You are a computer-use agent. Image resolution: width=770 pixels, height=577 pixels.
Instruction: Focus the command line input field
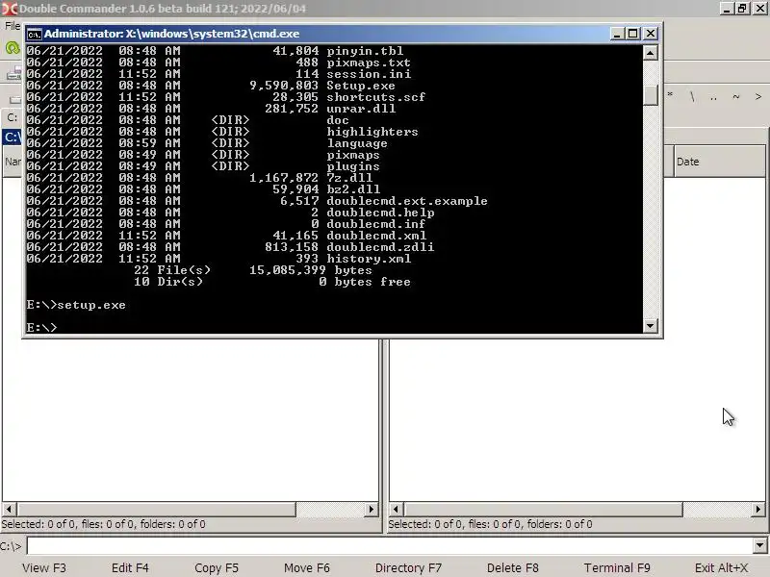pos(391,545)
